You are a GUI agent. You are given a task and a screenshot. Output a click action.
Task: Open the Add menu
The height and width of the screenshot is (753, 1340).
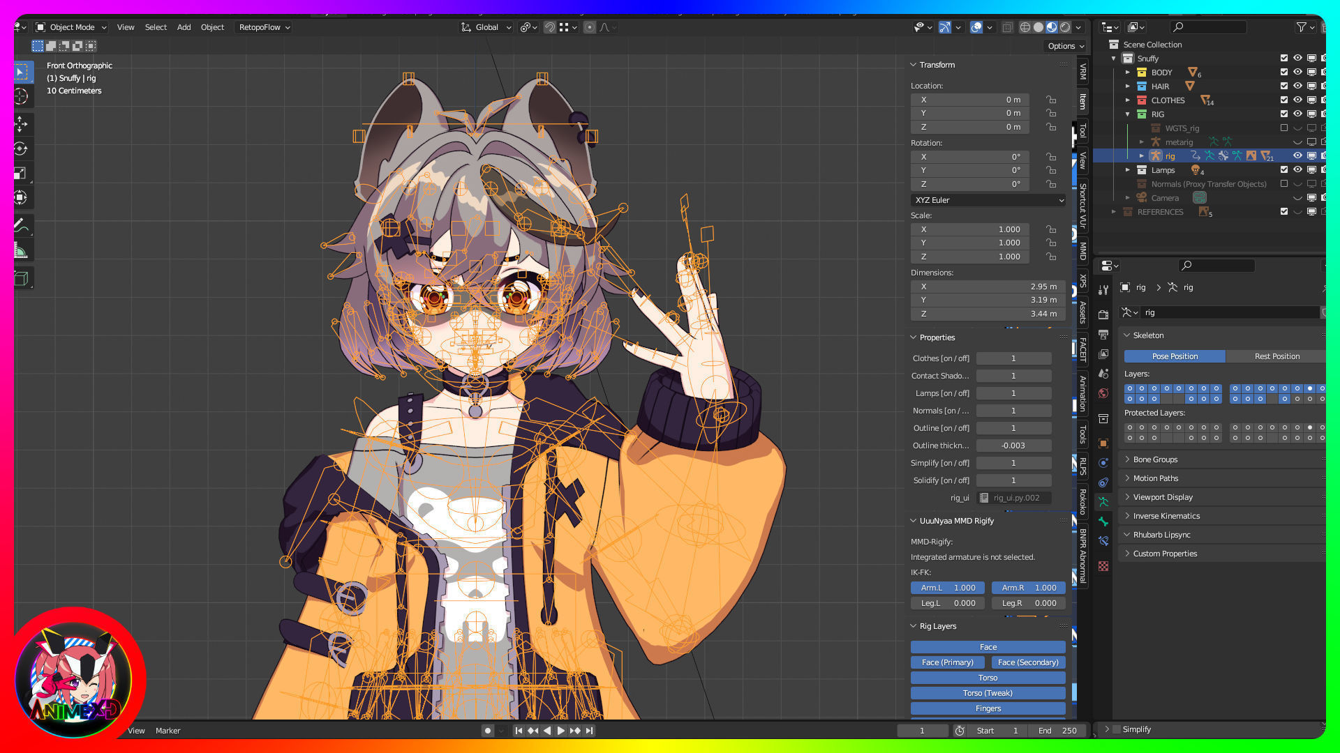pyautogui.click(x=184, y=27)
